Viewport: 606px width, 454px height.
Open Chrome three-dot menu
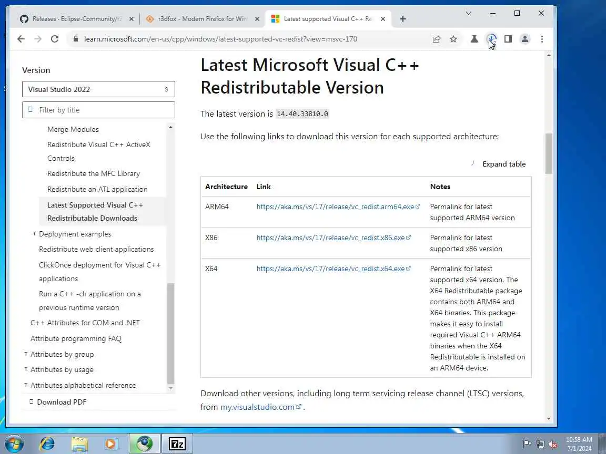tap(542, 39)
